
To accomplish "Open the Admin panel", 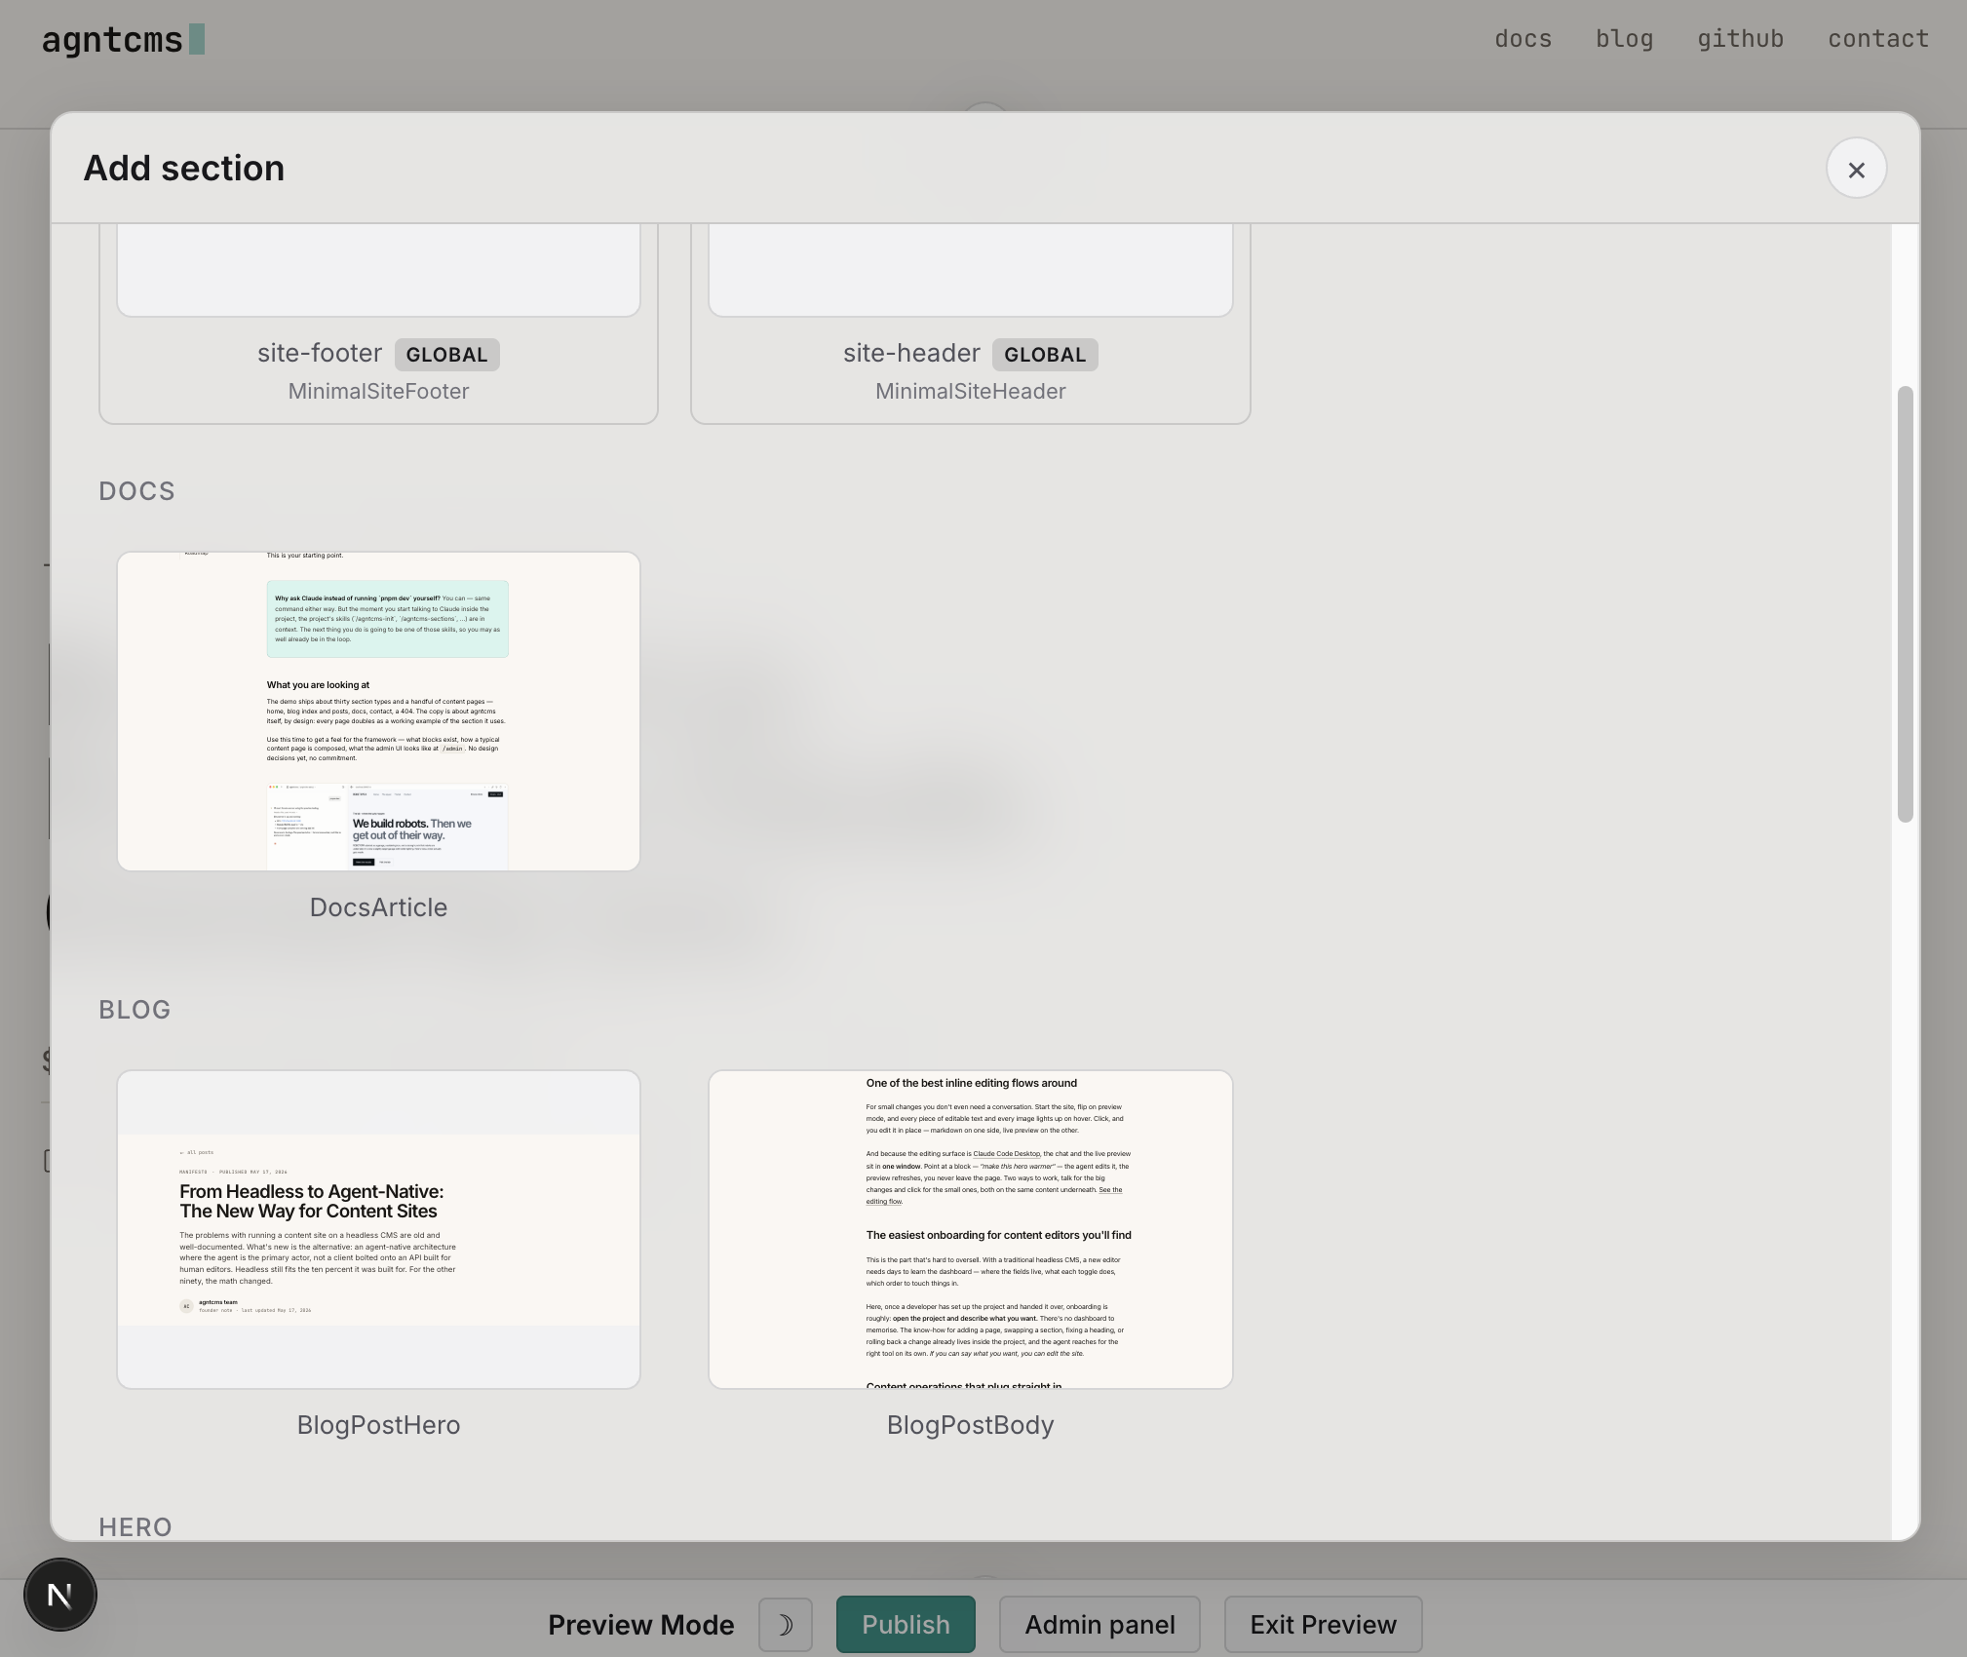I will coord(1099,1625).
